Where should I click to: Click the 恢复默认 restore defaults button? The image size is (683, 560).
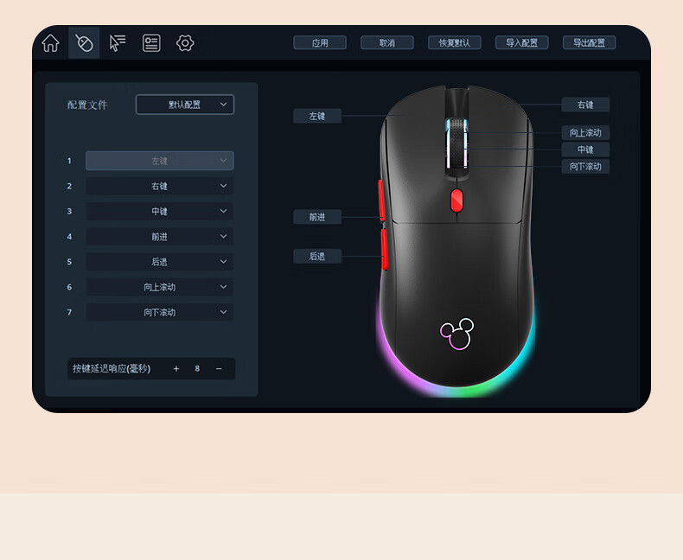click(454, 42)
